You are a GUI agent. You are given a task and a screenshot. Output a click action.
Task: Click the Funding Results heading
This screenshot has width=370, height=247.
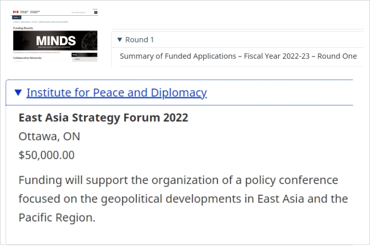(23, 28)
